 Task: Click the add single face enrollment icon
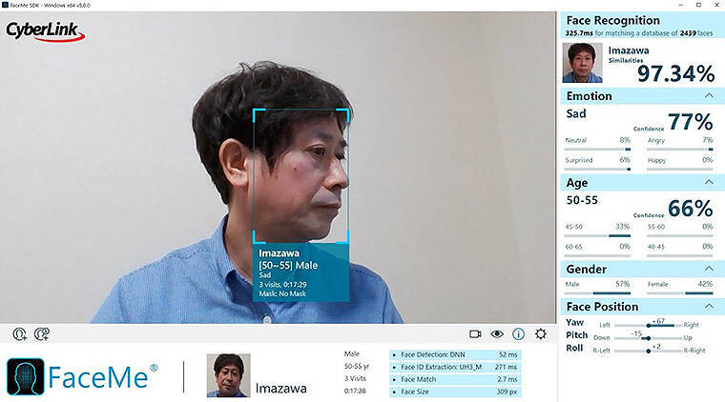click(19, 333)
